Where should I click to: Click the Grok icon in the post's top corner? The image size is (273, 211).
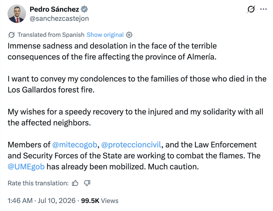pos(251,9)
